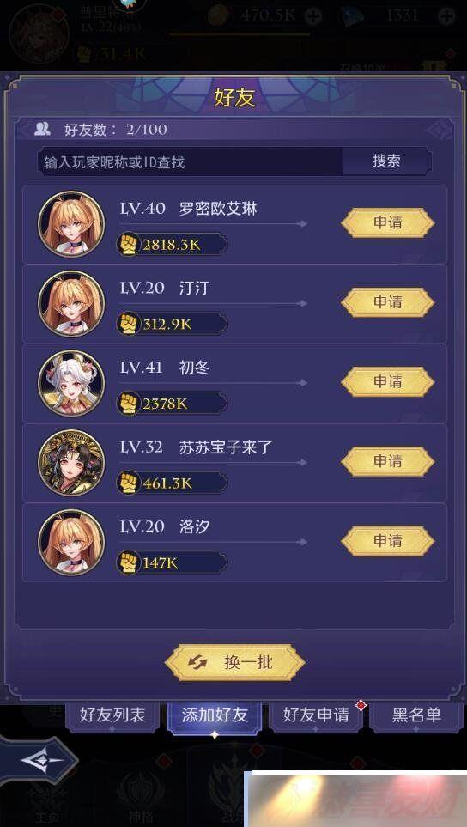Tap 初冬's white-haired avatar
The height and width of the screenshot is (827, 467).
pyautogui.click(x=71, y=383)
